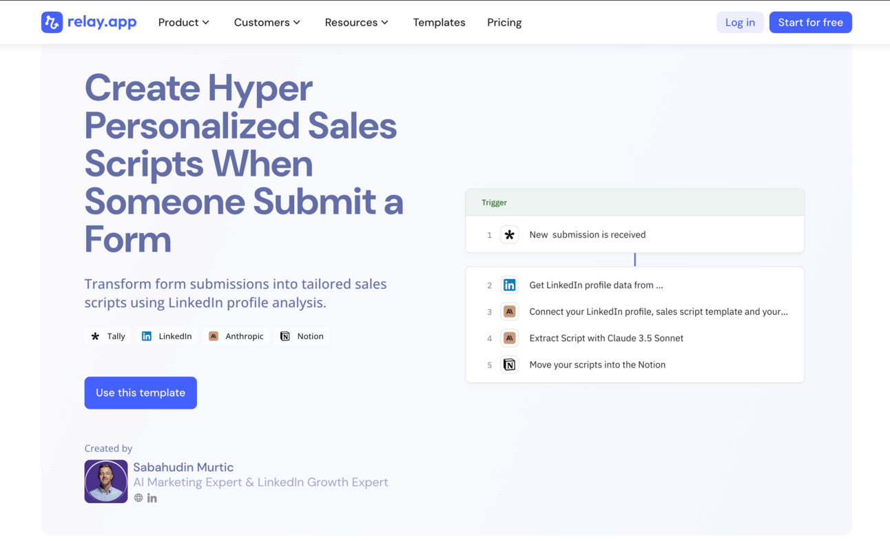Expand the Resources dropdown menu
The image size is (890, 541).
[x=357, y=23]
